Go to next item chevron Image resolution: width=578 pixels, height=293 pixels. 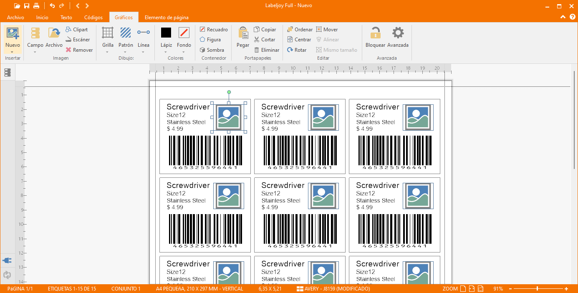tap(87, 6)
